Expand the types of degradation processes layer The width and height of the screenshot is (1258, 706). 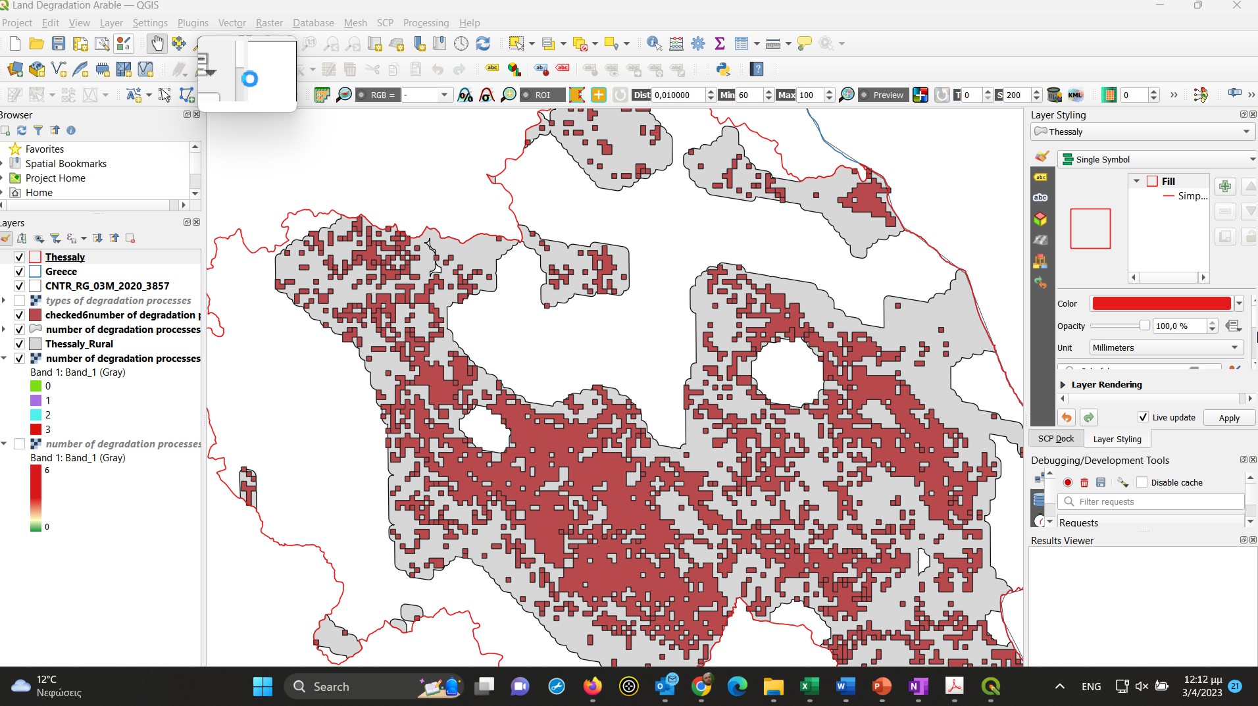[x=5, y=300]
